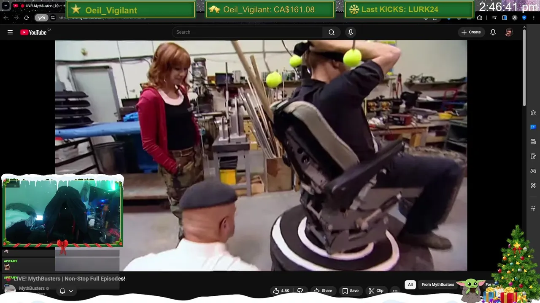Image resolution: width=540 pixels, height=303 pixels.
Task: Share the MythBusters live video
Action: (x=323, y=291)
